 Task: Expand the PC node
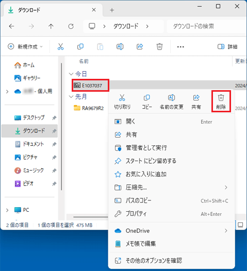7,210
